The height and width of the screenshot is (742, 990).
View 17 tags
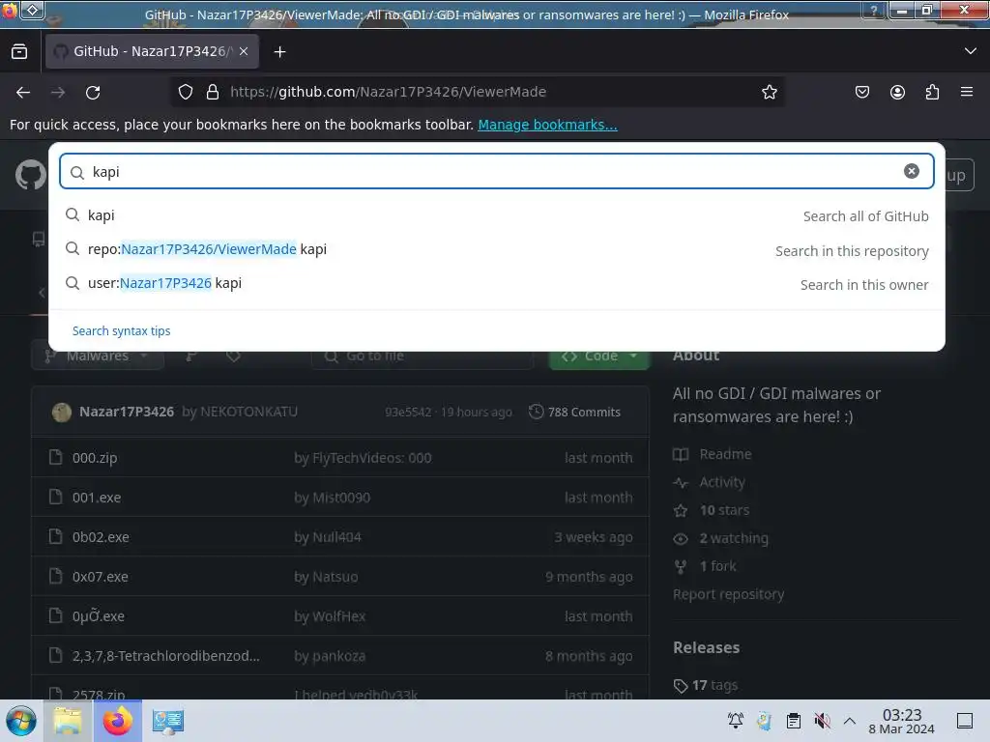click(x=705, y=685)
